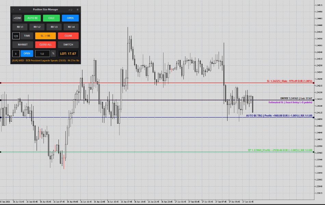325x205 pixels.
Task: Toggle the +COM commission option
Action: (17, 18)
